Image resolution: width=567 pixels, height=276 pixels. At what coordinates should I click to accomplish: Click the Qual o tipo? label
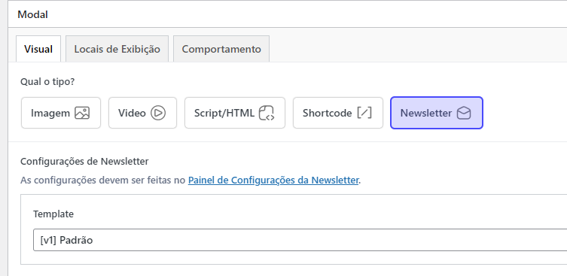(x=47, y=82)
